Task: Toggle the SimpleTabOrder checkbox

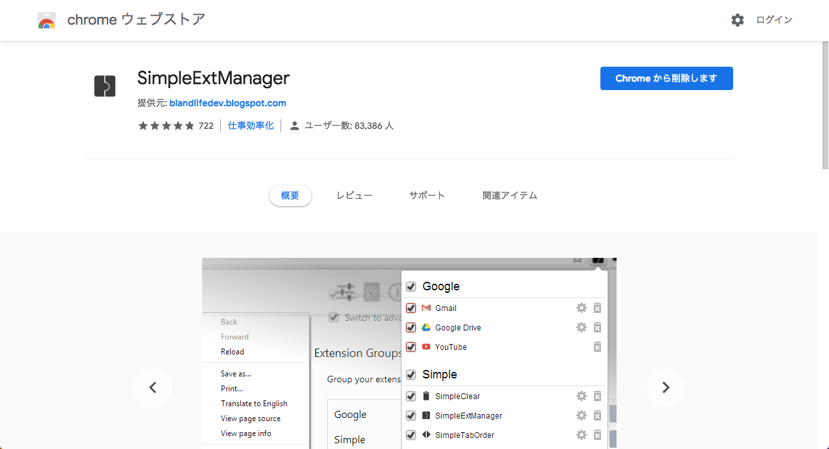Action: click(x=411, y=435)
